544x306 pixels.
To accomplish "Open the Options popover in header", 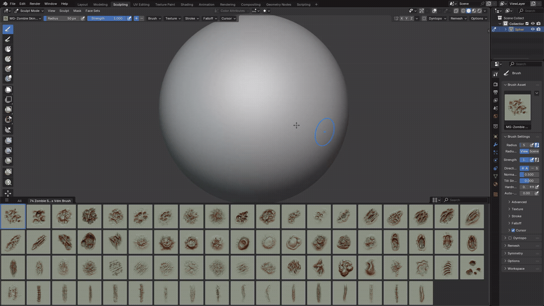I will point(479,18).
